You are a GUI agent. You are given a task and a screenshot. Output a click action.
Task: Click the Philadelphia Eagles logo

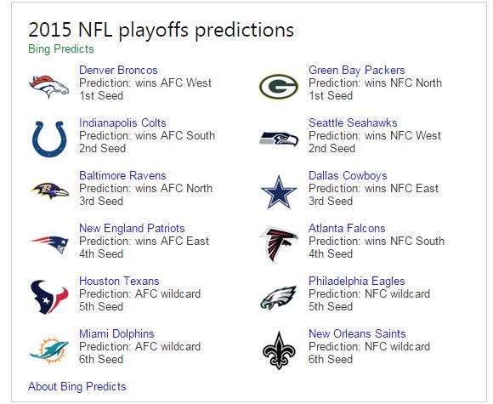pyautogui.click(x=279, y=298)
